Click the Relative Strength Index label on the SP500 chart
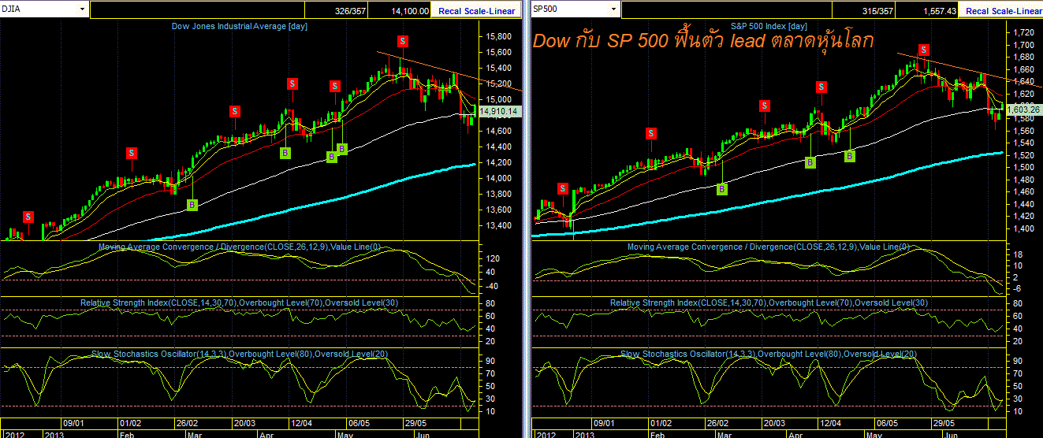Image resolution: width=1043 pixels, height=438 pixels. (x=769, y=303)
